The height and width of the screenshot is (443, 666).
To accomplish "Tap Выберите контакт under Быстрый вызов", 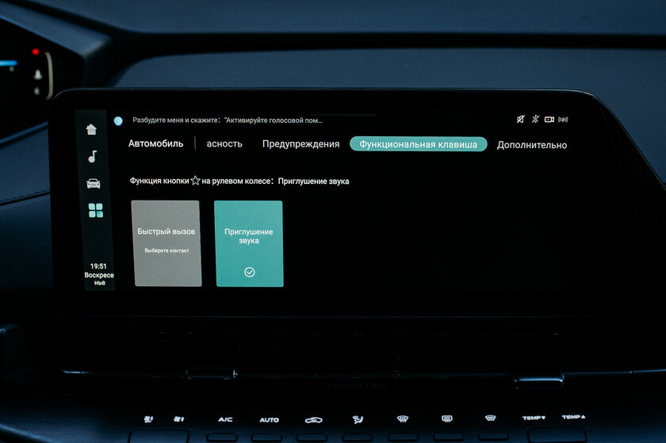I will (x=167, y=250).
